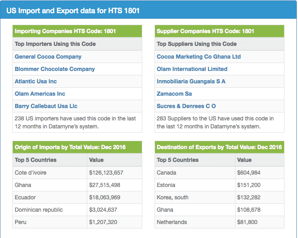Click Origin of Imports by Total Value header

tap(77, 147)
